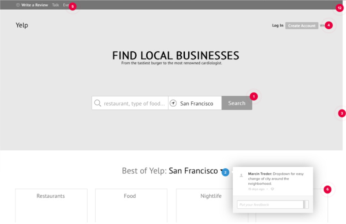The width and height of the screenshot is (346, 224).
Task: Click Marcin Treder's avatar icon in the comment popup
Action: [x=241, y=175]
